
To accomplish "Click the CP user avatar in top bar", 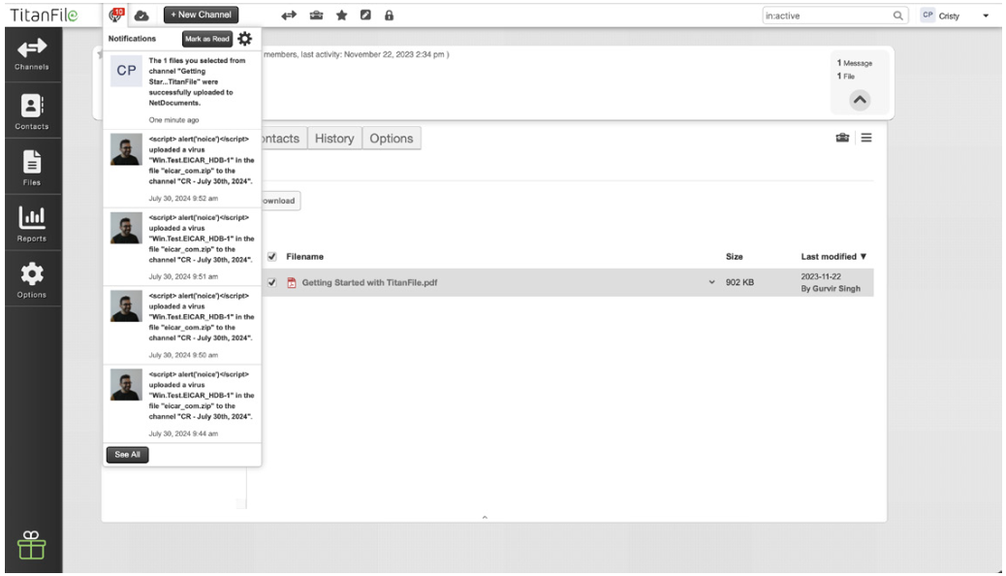I will (x=927, y=15).
